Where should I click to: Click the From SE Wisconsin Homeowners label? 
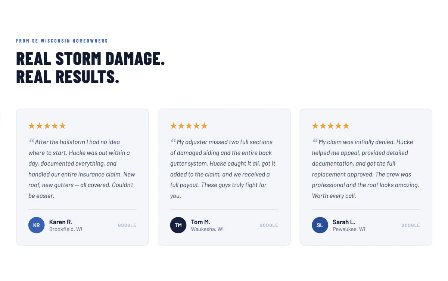click(x=62, y=41)
